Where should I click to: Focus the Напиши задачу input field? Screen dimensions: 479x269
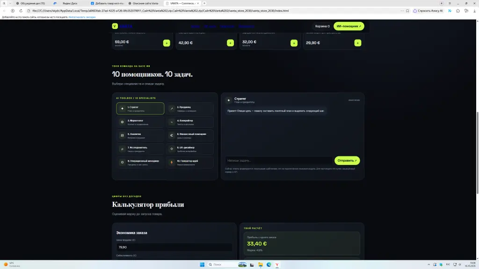click(x=279, y=161)
